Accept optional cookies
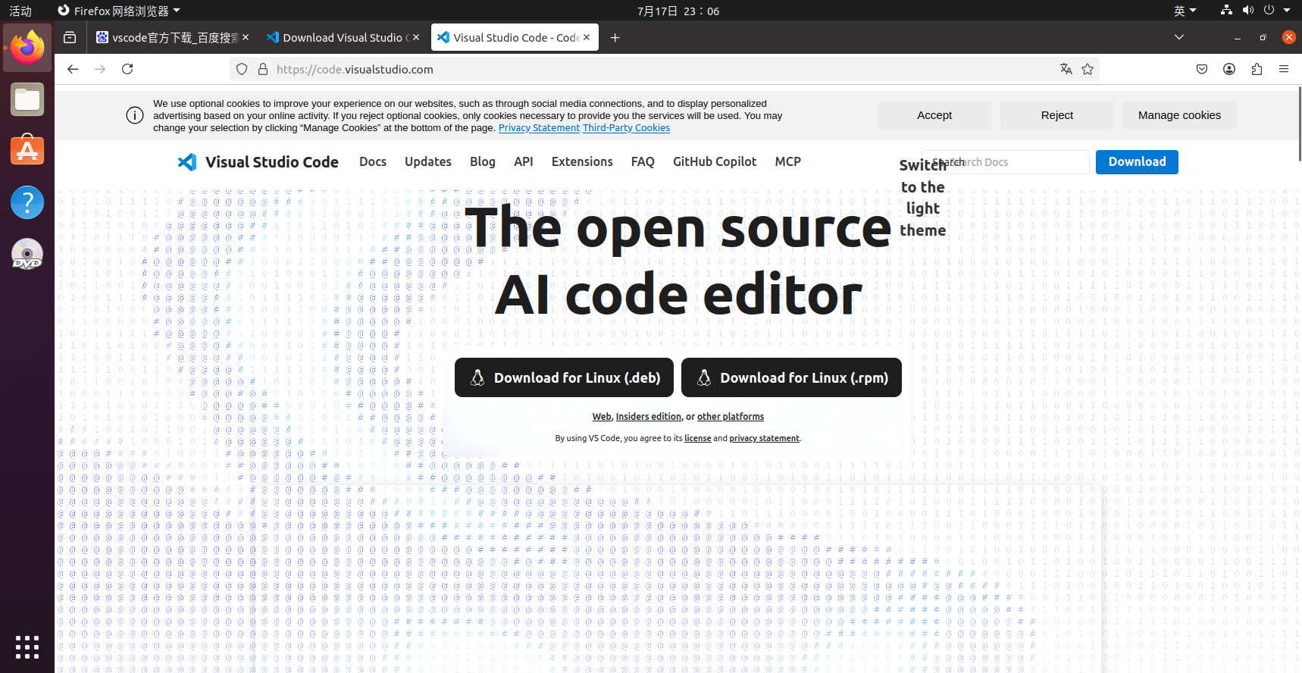This screenshot has width=1302, height=673. [x=934, y=115]
